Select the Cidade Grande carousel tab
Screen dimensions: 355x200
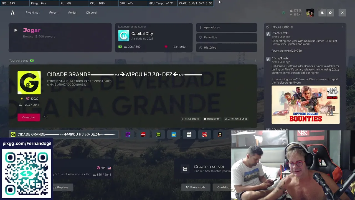(64, 134)
